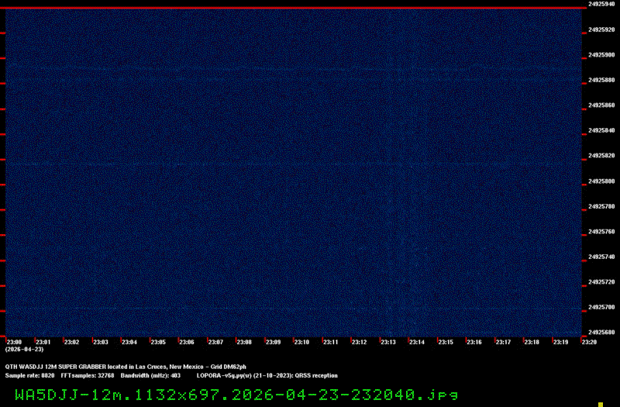The width and height of the screenshot is (620, 407).
Task: Click the 23:15 time axis marker
Action: pos(446,342)
